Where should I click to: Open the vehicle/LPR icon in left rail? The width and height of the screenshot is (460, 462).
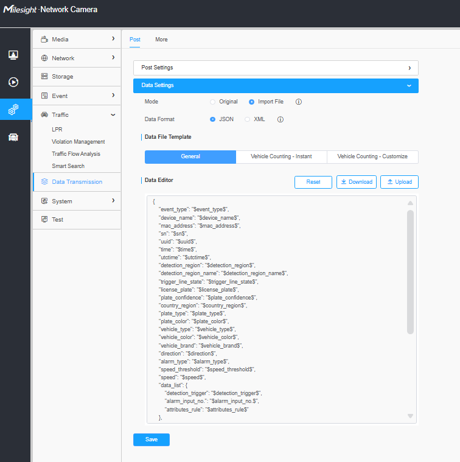[13, 137]
